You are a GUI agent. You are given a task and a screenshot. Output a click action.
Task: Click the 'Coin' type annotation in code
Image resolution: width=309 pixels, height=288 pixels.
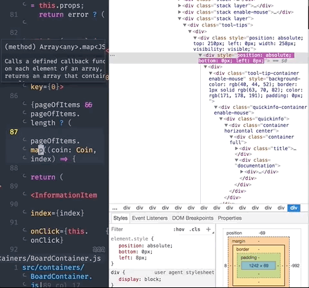84,150
